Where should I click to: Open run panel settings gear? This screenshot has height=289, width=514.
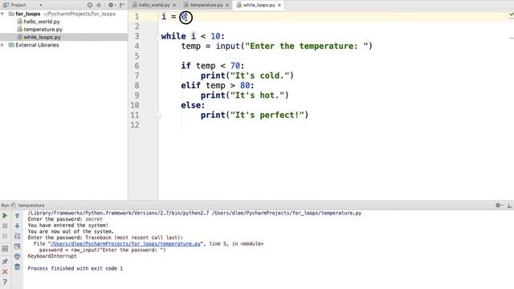[498, 206]
